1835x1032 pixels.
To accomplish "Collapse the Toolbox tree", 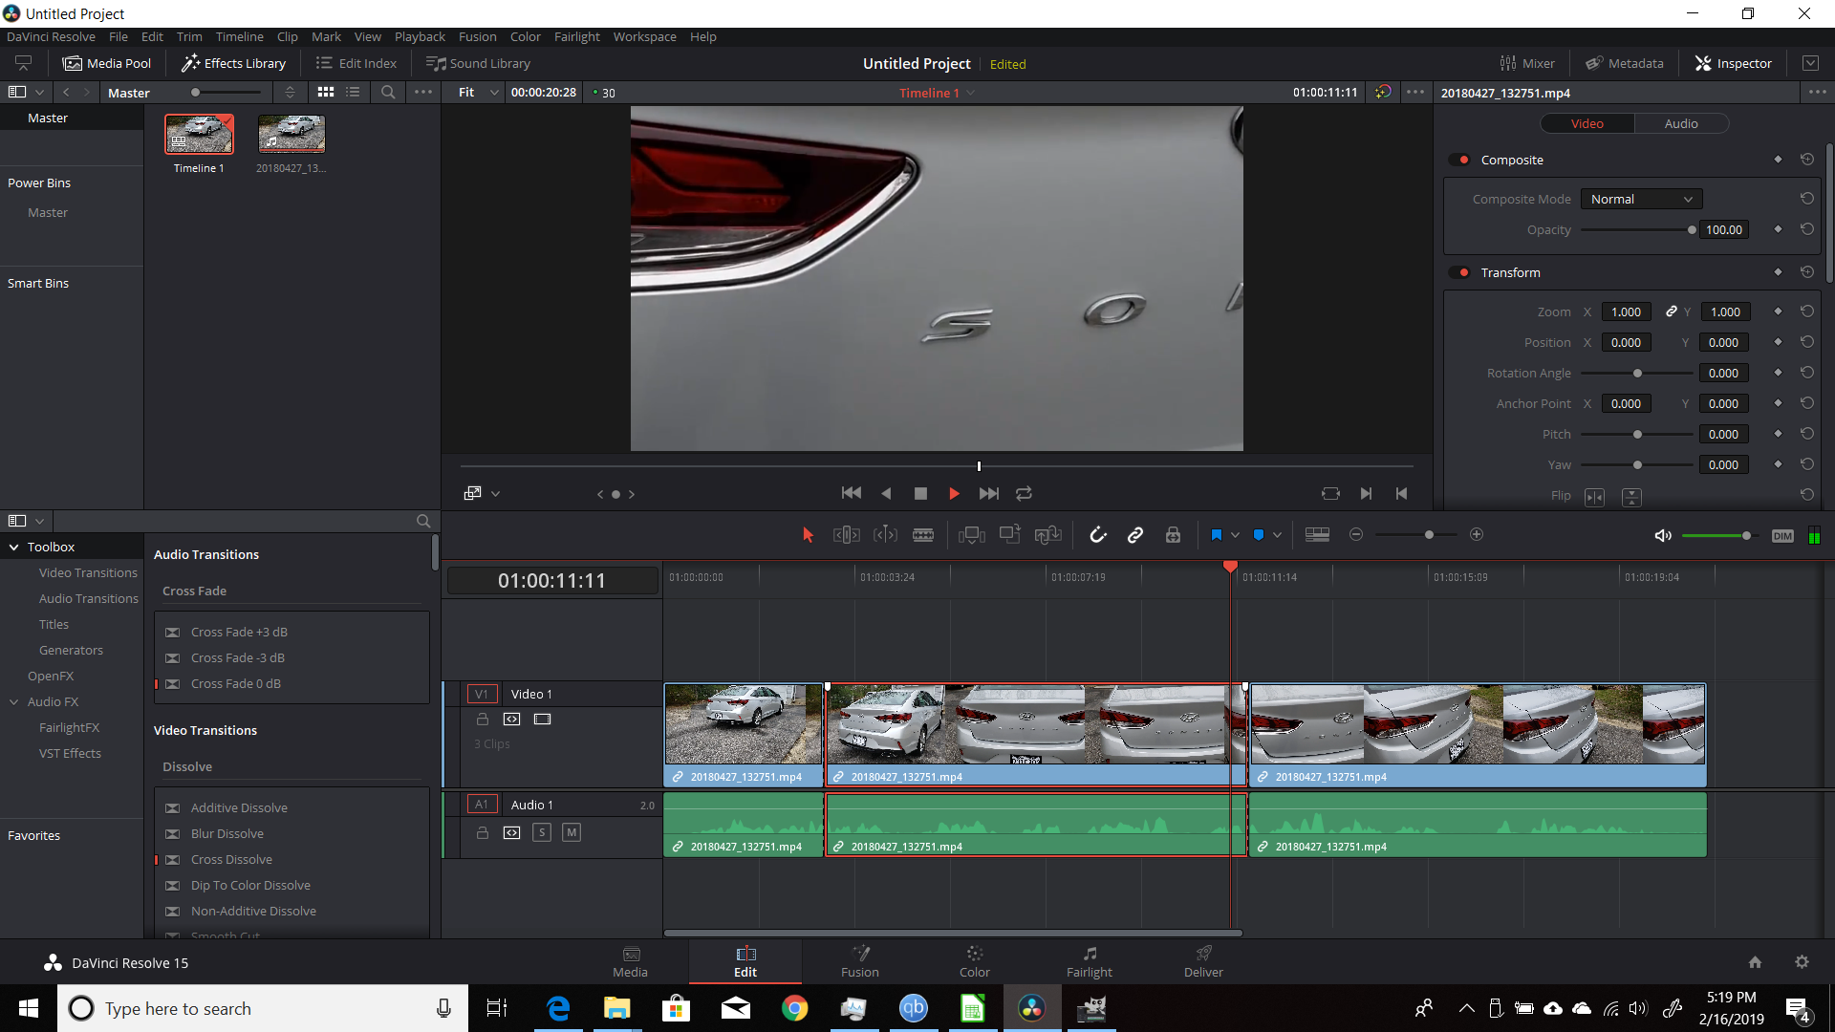I will pos(14,548).
